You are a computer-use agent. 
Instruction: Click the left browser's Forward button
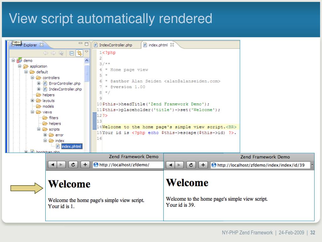(61, 164)
